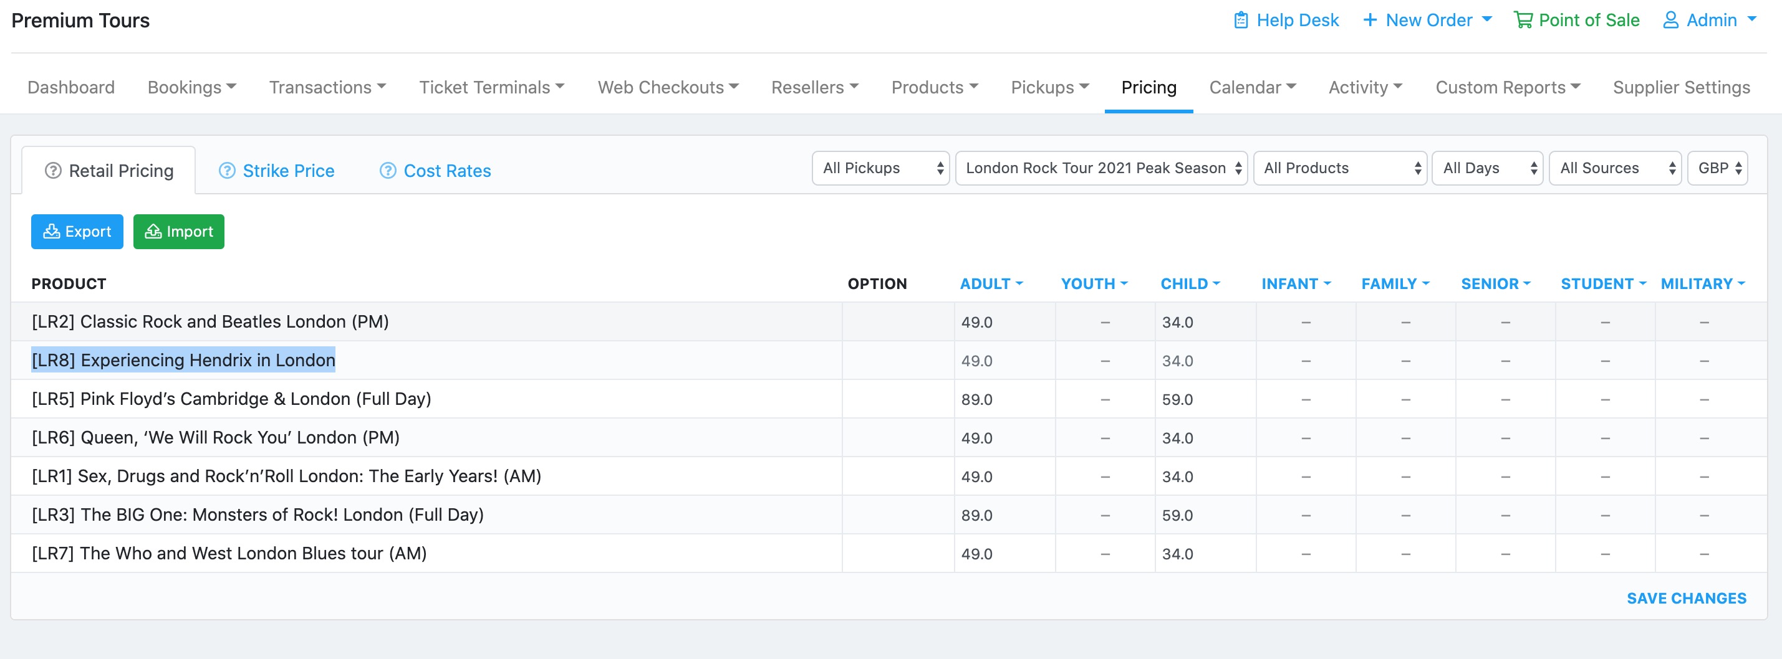Image resolution: width=1782 pixels, height=659 pixels.
Task: Click the Admin user profile icon
Action: tap(1670, 20)
